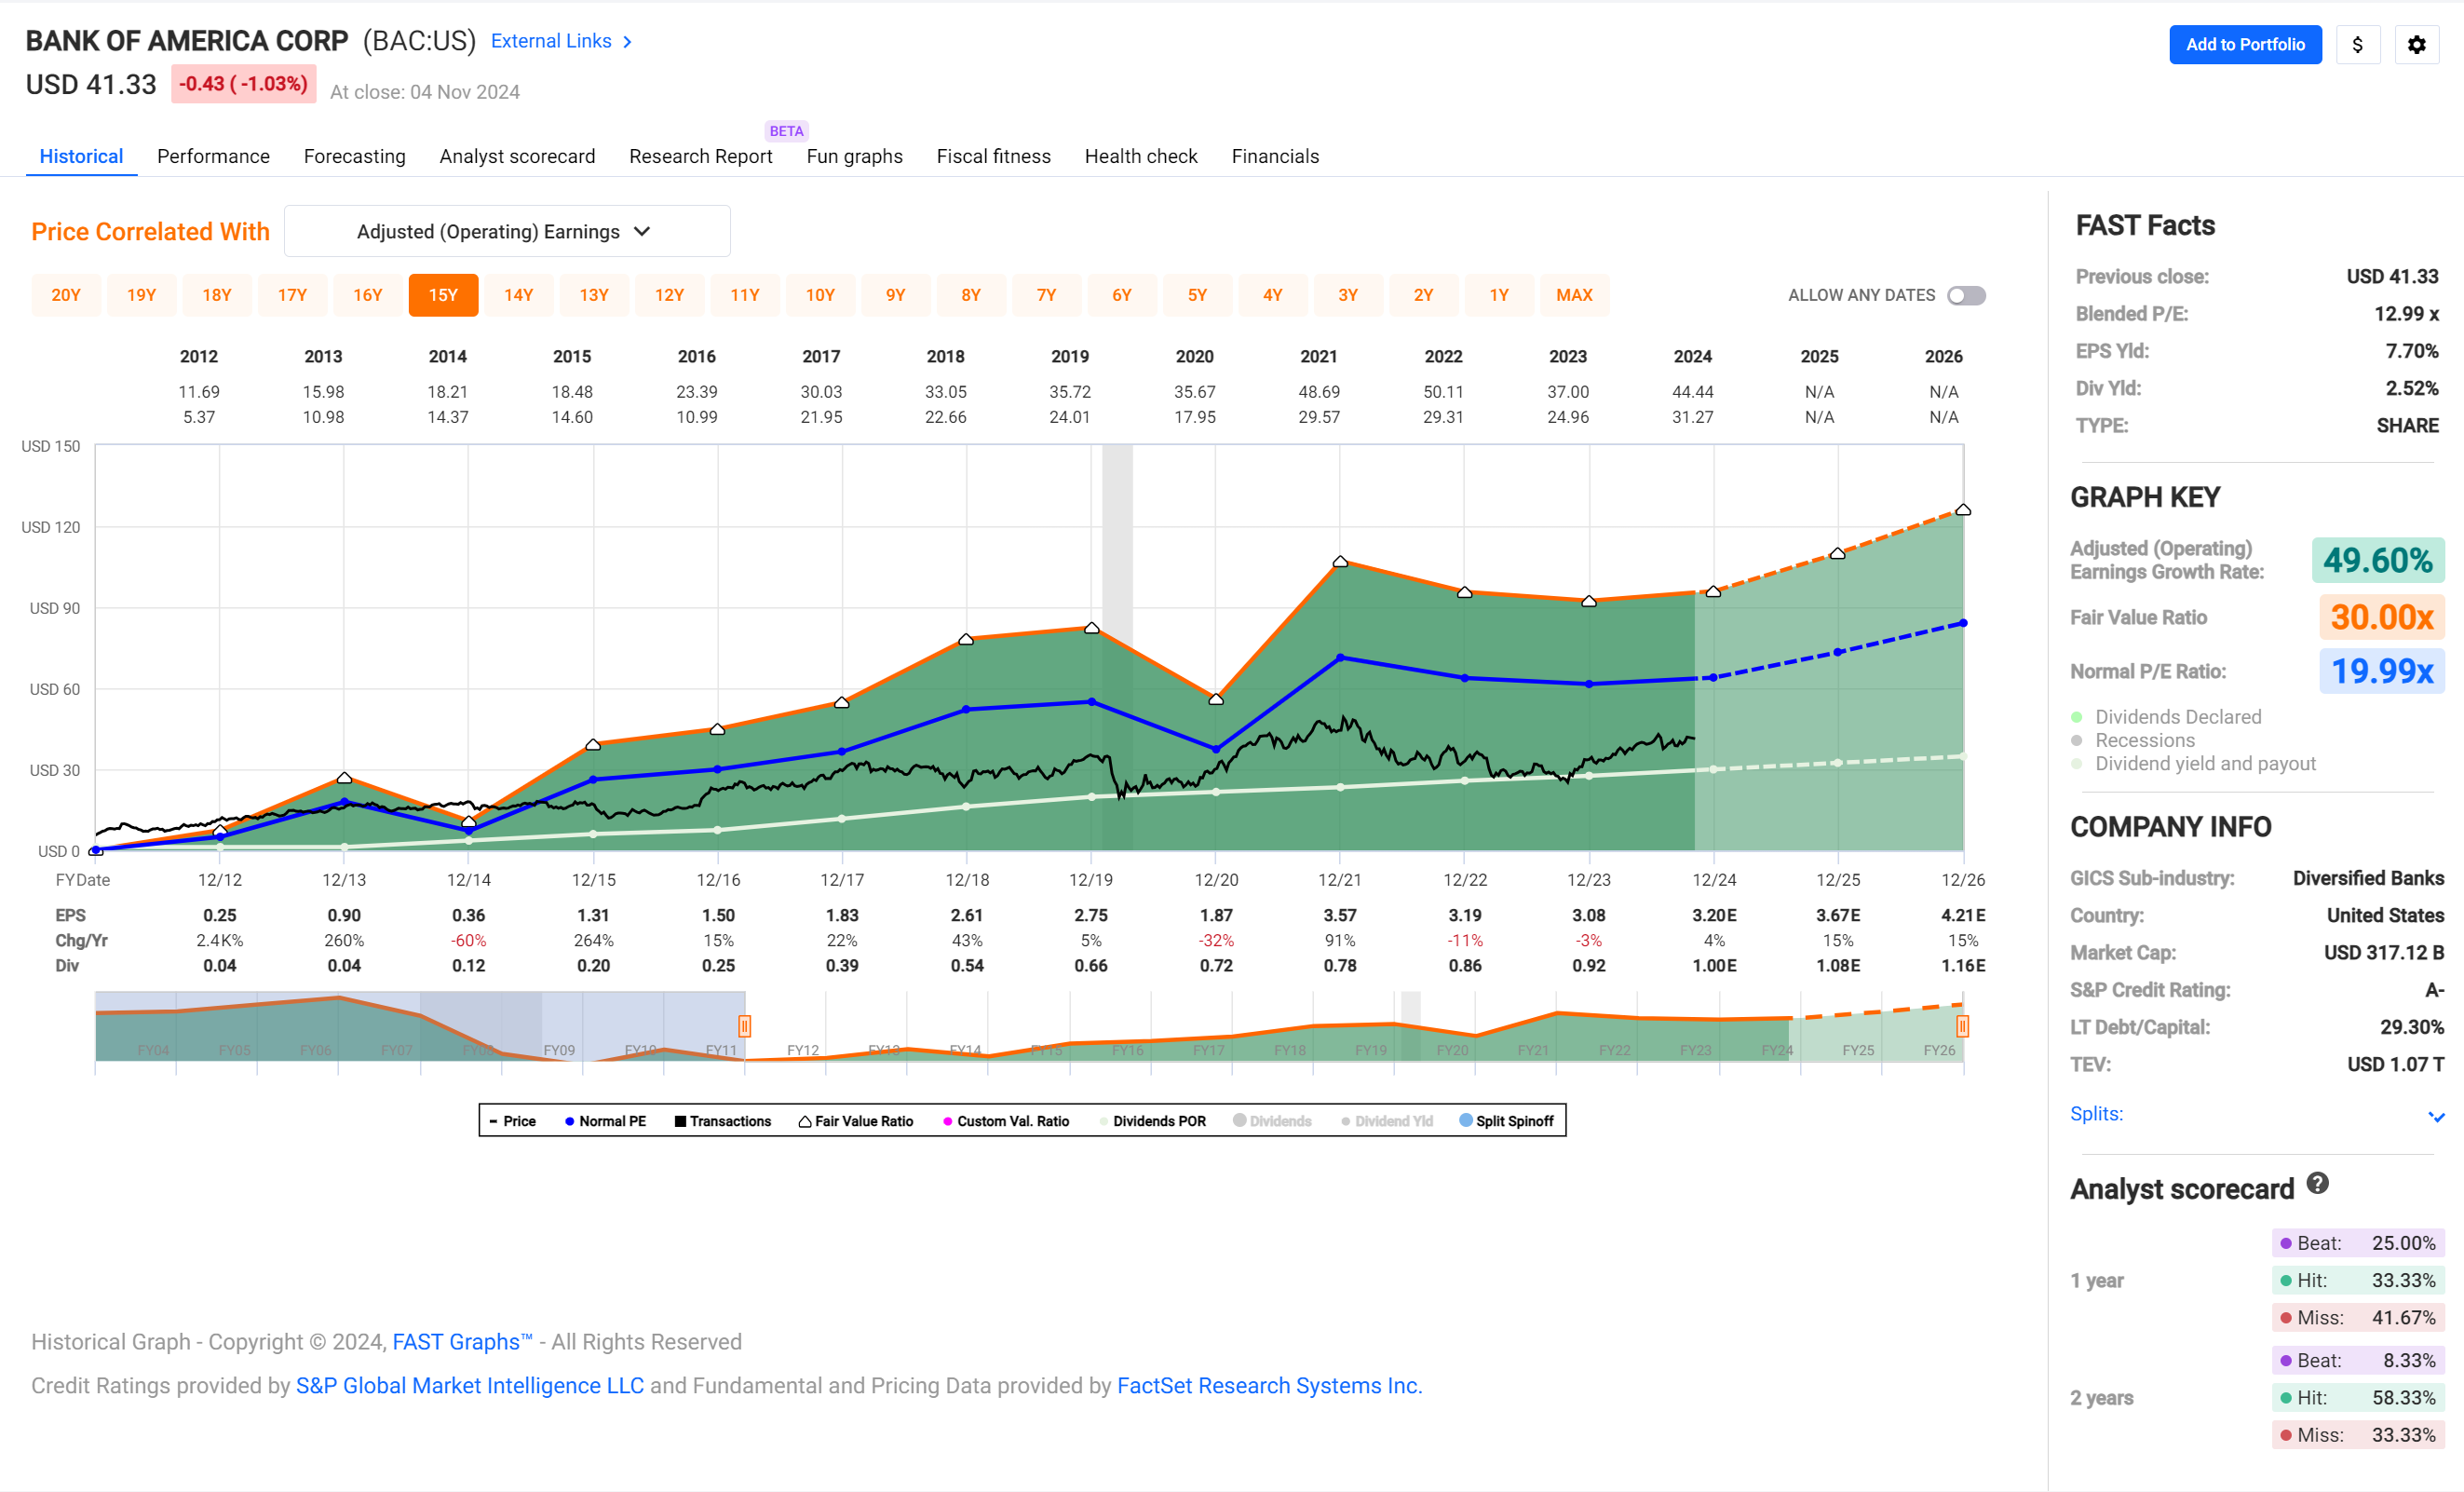Click the Blended P/E value 12.99 x
This screenshot has width=2464, height=1492.
pyautogui.click(x=2406, y=314)
